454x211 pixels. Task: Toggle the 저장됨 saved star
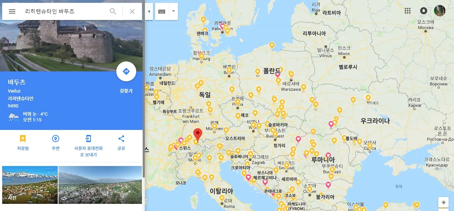pyautogui.click(x=23, y=142)
